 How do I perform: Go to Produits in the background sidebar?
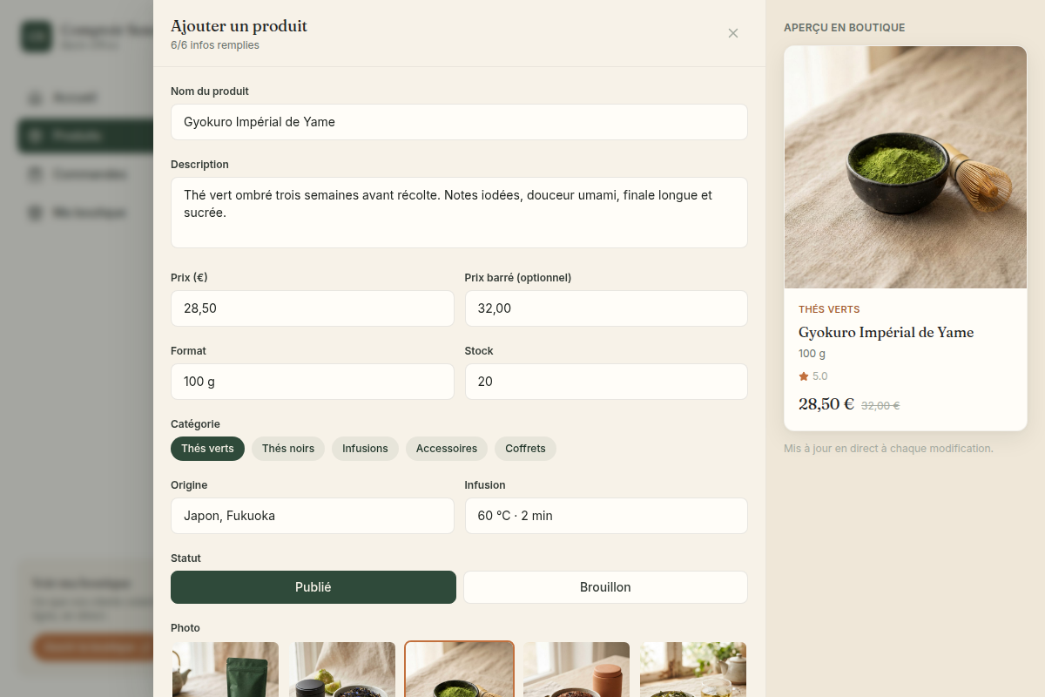[x=85, y=136]
